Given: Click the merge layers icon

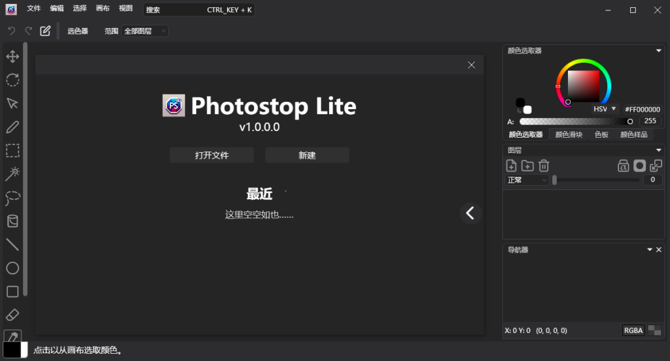Looking at the screenshot, I should click(x=656, y=166).
